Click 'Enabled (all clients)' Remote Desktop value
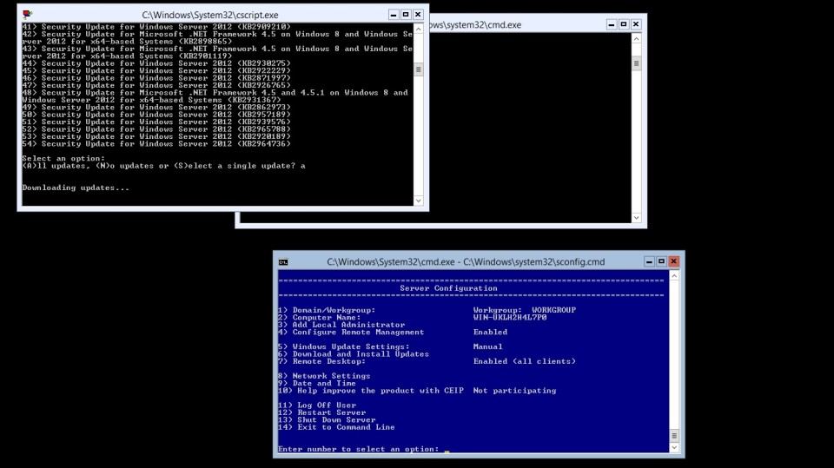This screenshot has height=468, width=834. pyautogui.click(x=525, y=361)
